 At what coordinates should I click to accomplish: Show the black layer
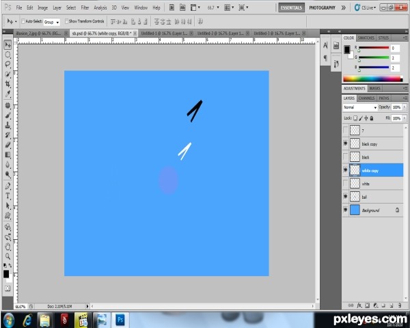pyautogui.click(x=345, y=156)
